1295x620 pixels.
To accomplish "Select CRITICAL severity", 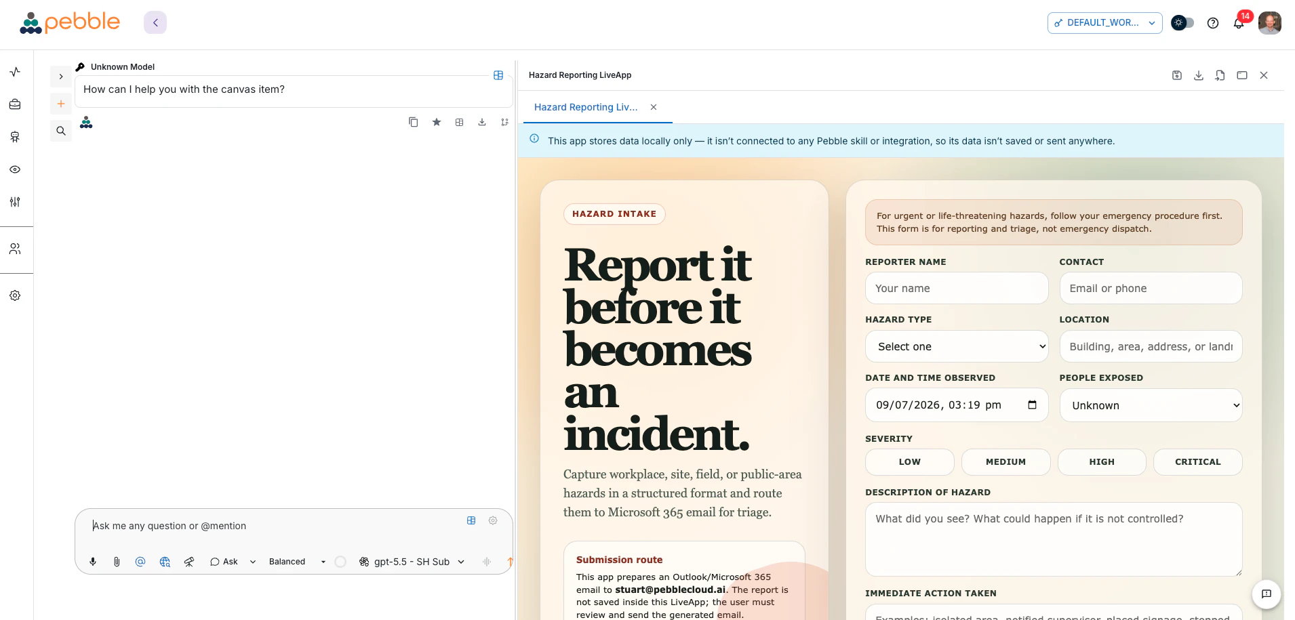I will (1197, 461).
